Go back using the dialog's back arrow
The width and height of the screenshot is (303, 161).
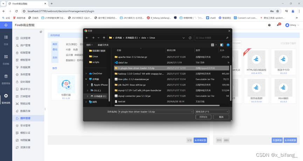(87, 38)
